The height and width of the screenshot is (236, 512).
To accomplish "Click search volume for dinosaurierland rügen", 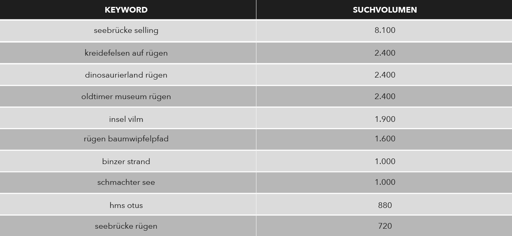I will pyautogui.click(x=385, y=75).
